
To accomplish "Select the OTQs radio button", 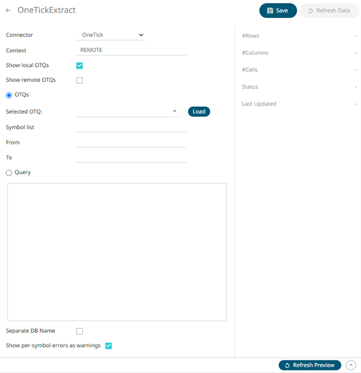I will pyautogui.click(x=9, y=95).
